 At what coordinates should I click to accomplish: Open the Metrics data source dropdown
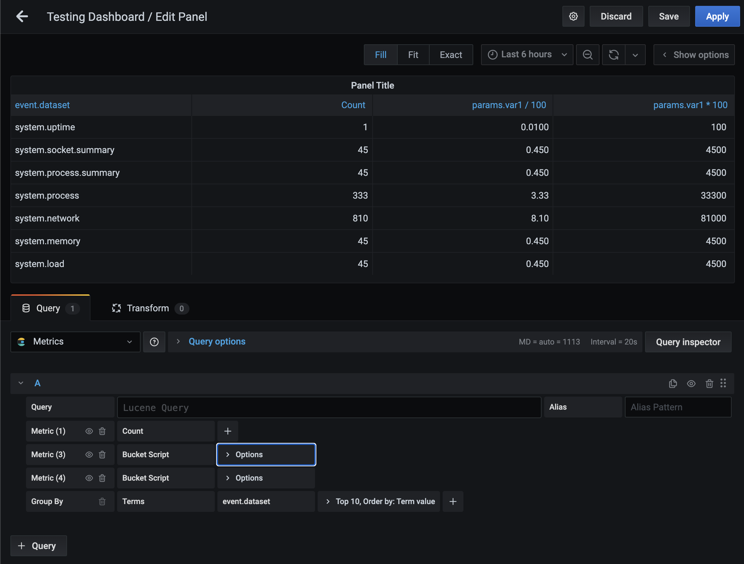(x=75, y=342)
